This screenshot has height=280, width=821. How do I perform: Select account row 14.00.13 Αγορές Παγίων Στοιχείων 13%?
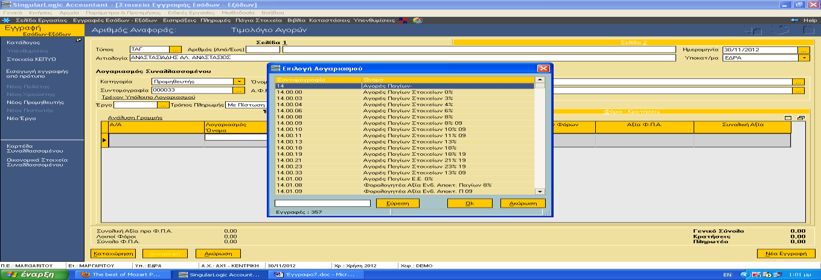pos(405,141)
